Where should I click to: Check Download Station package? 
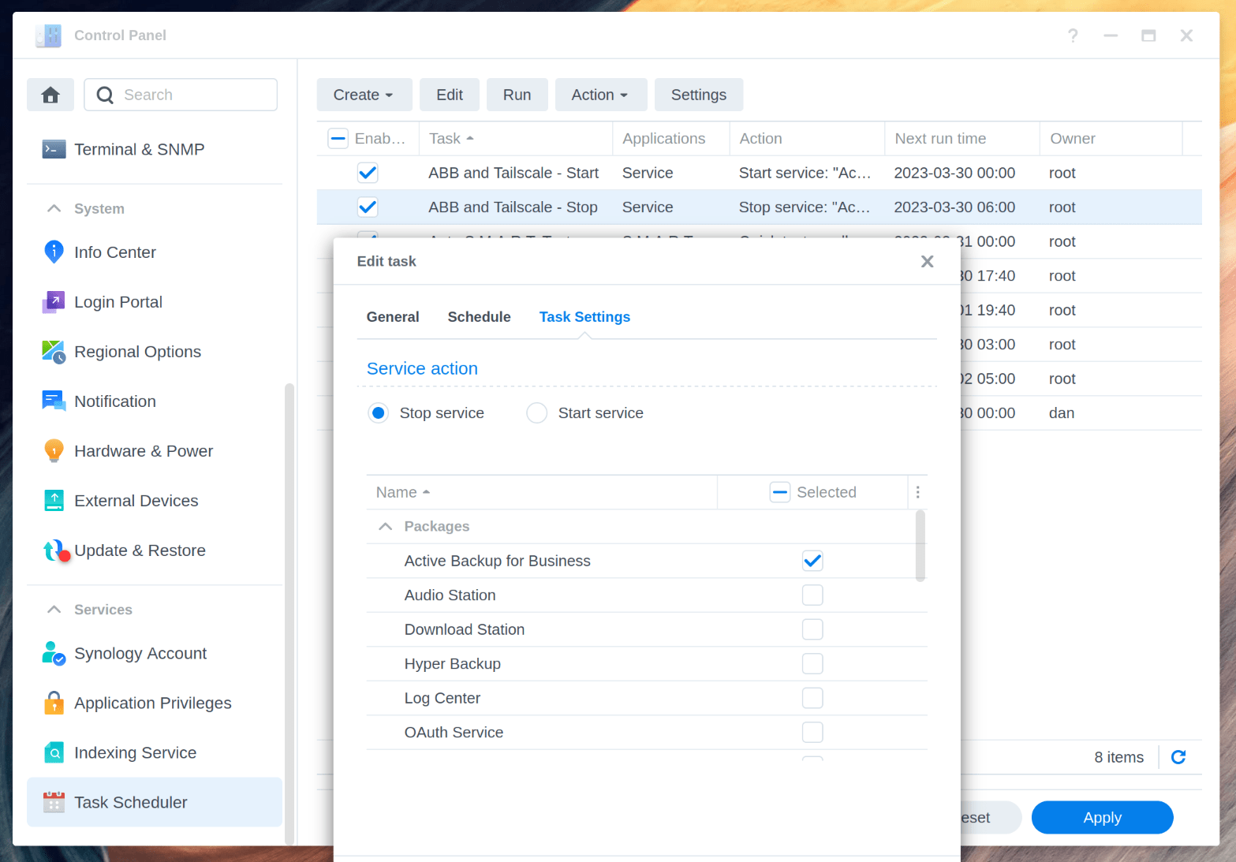812,629
